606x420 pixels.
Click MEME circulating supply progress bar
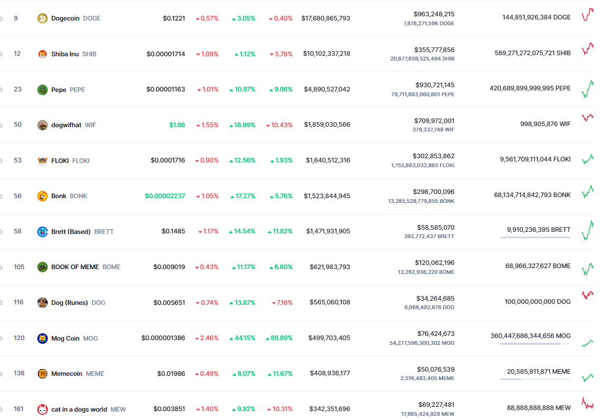[x=535, y=379]
